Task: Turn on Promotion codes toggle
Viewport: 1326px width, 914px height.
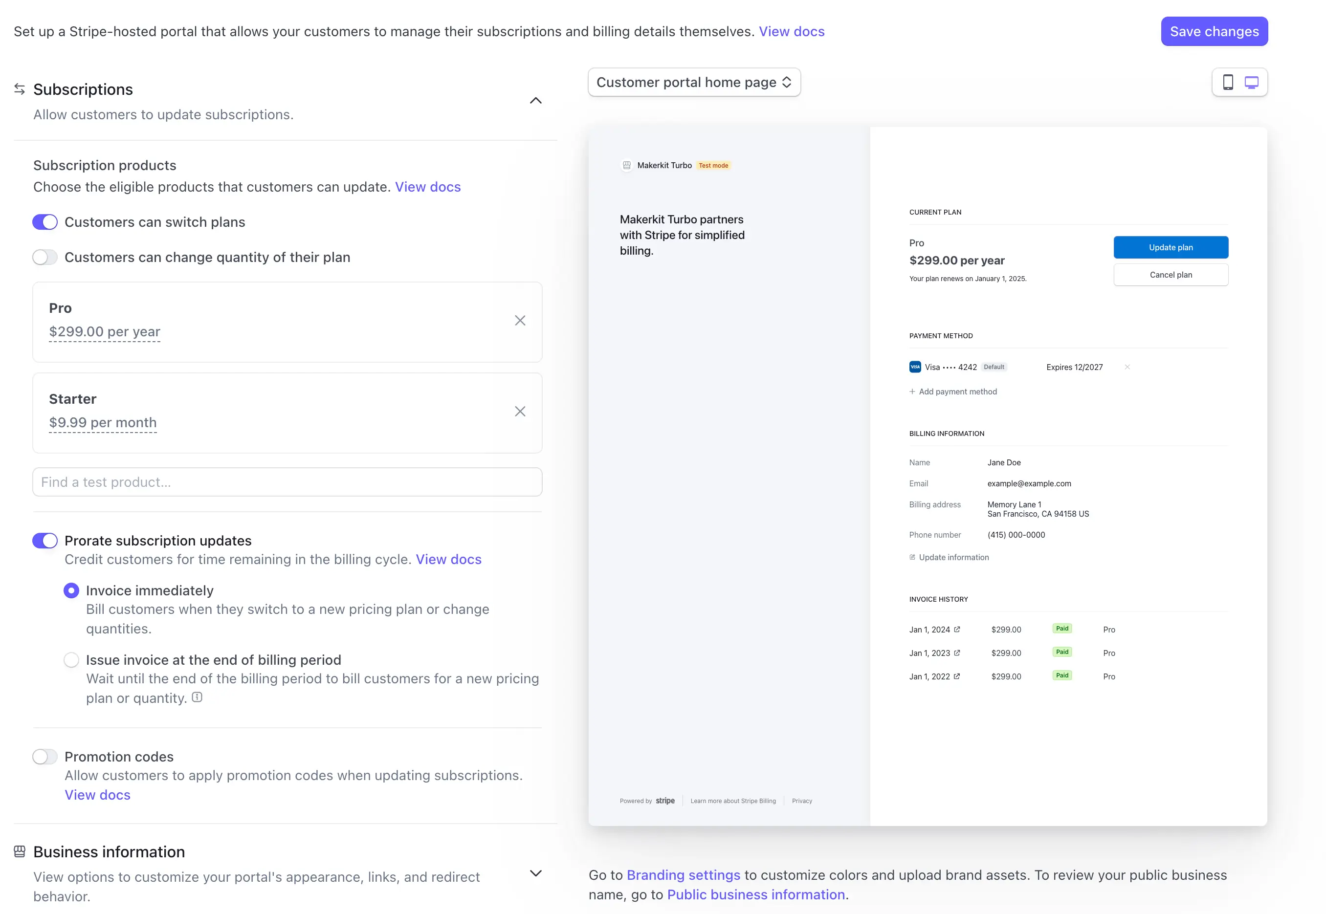Action: click(x=44, y=757)
